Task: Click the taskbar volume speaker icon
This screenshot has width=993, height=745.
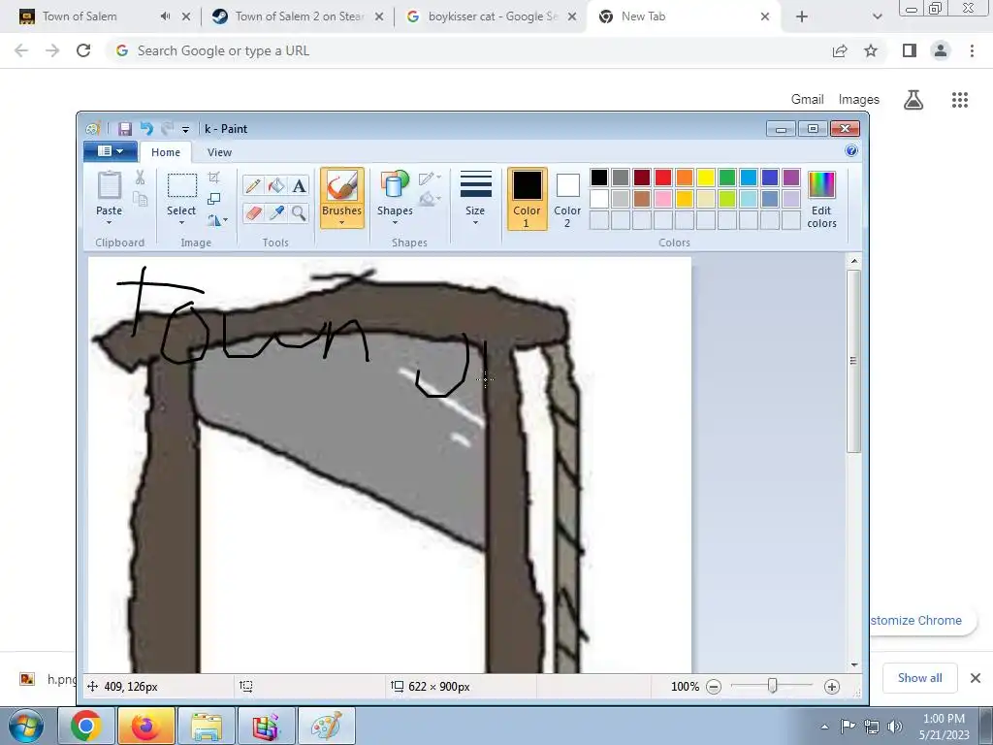Action: point(895,727)
